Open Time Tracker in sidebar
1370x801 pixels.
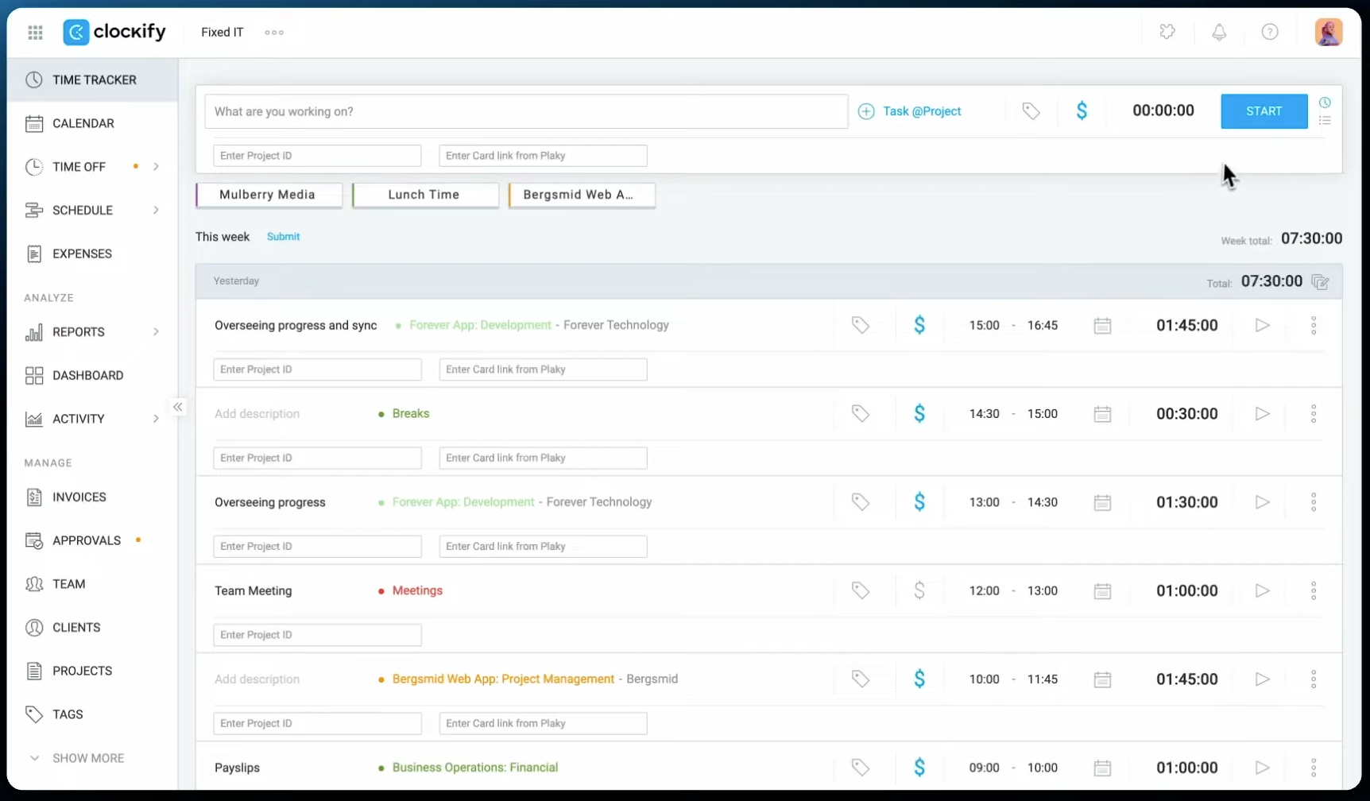(92, 79)
